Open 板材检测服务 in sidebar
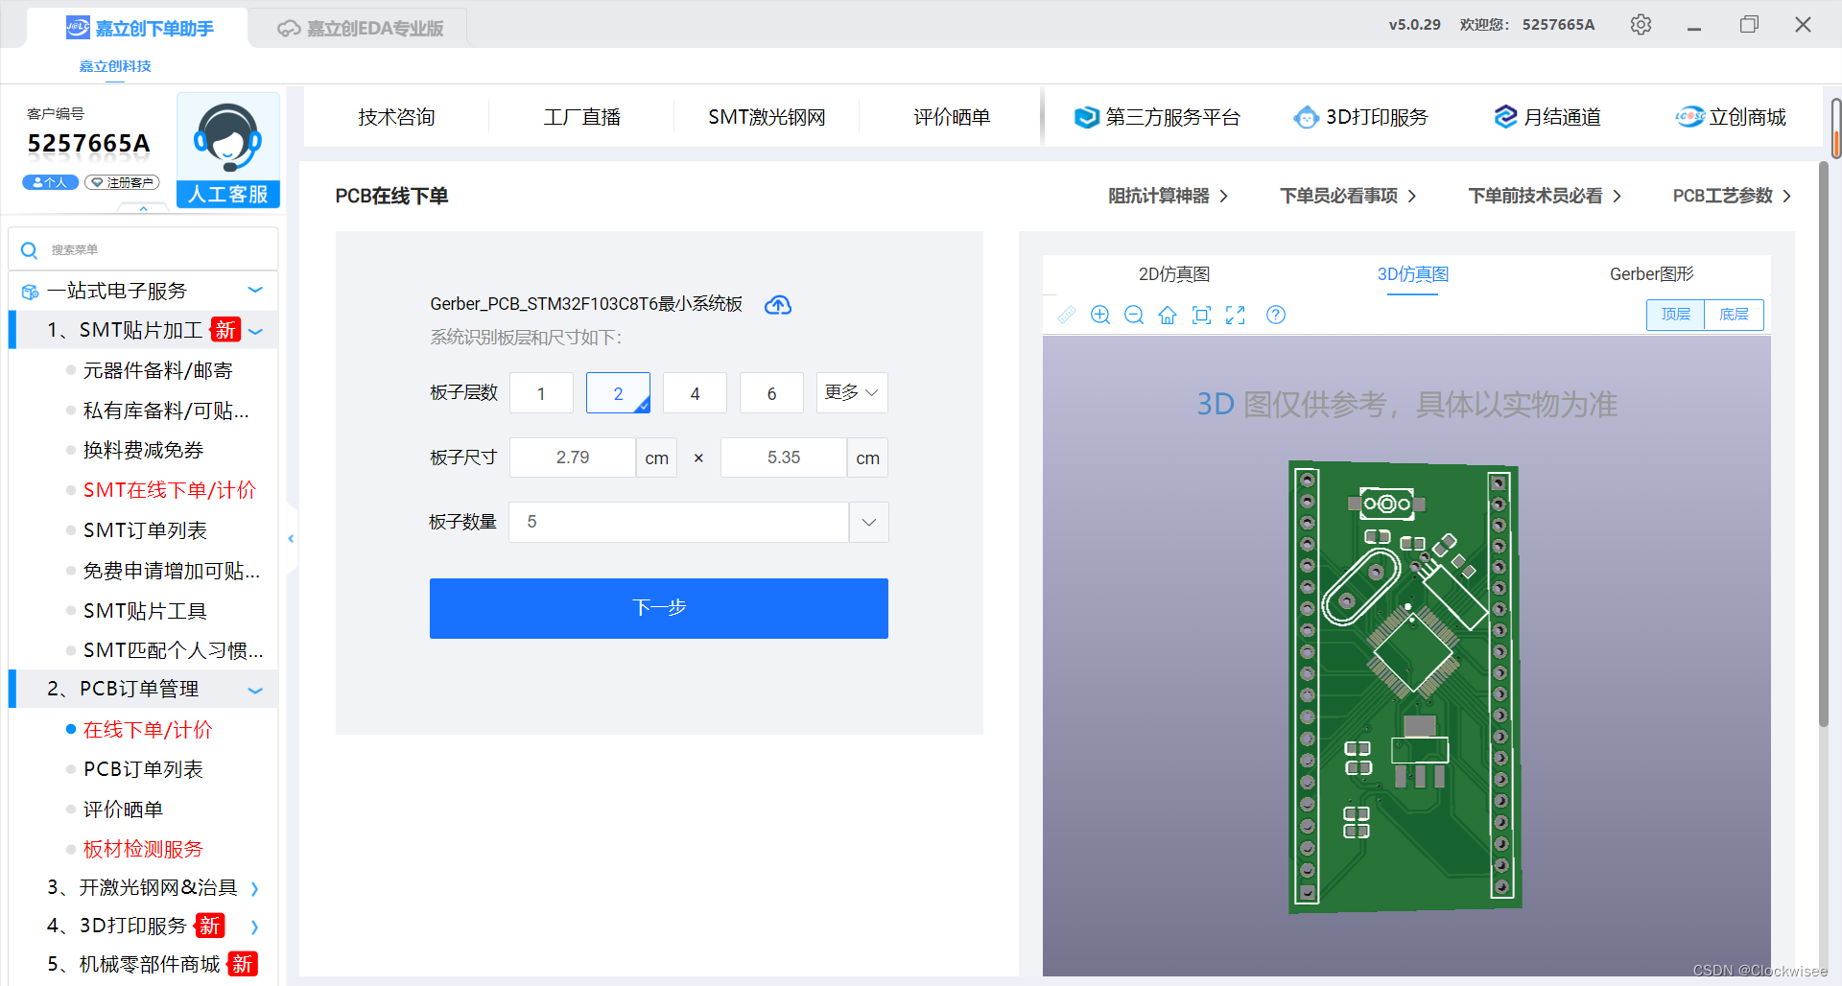 pyautogui.click(x=143, y=849)
